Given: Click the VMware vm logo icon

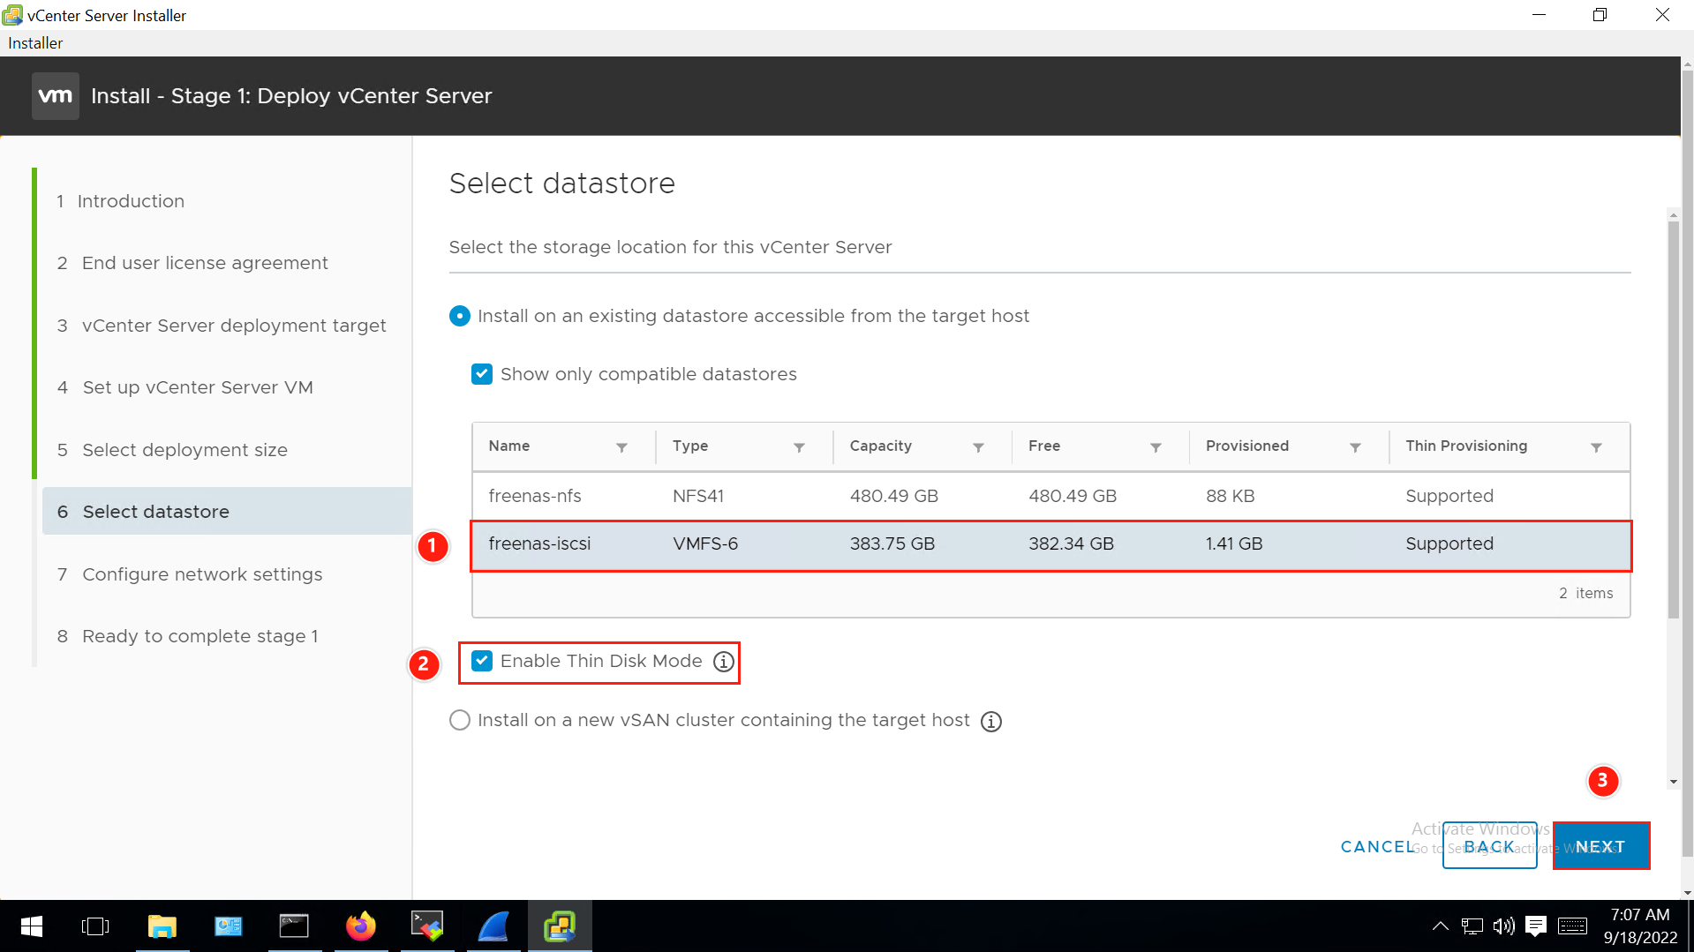Looking at the screenshot, I should (55, 95).
